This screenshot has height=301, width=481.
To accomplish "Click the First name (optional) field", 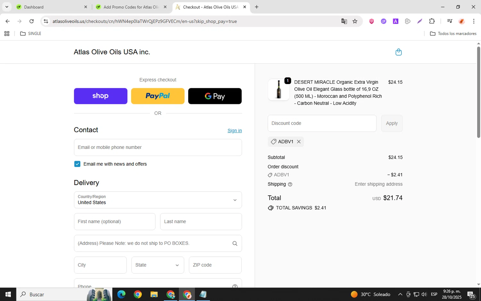I will click(114, 221).
